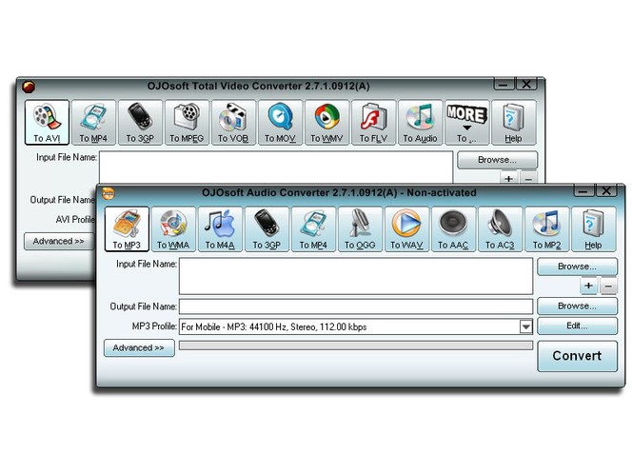This screenshot has width=633, height=474.
Task: Select To 3GP in Total Video Converter
Action: [140, 123]
